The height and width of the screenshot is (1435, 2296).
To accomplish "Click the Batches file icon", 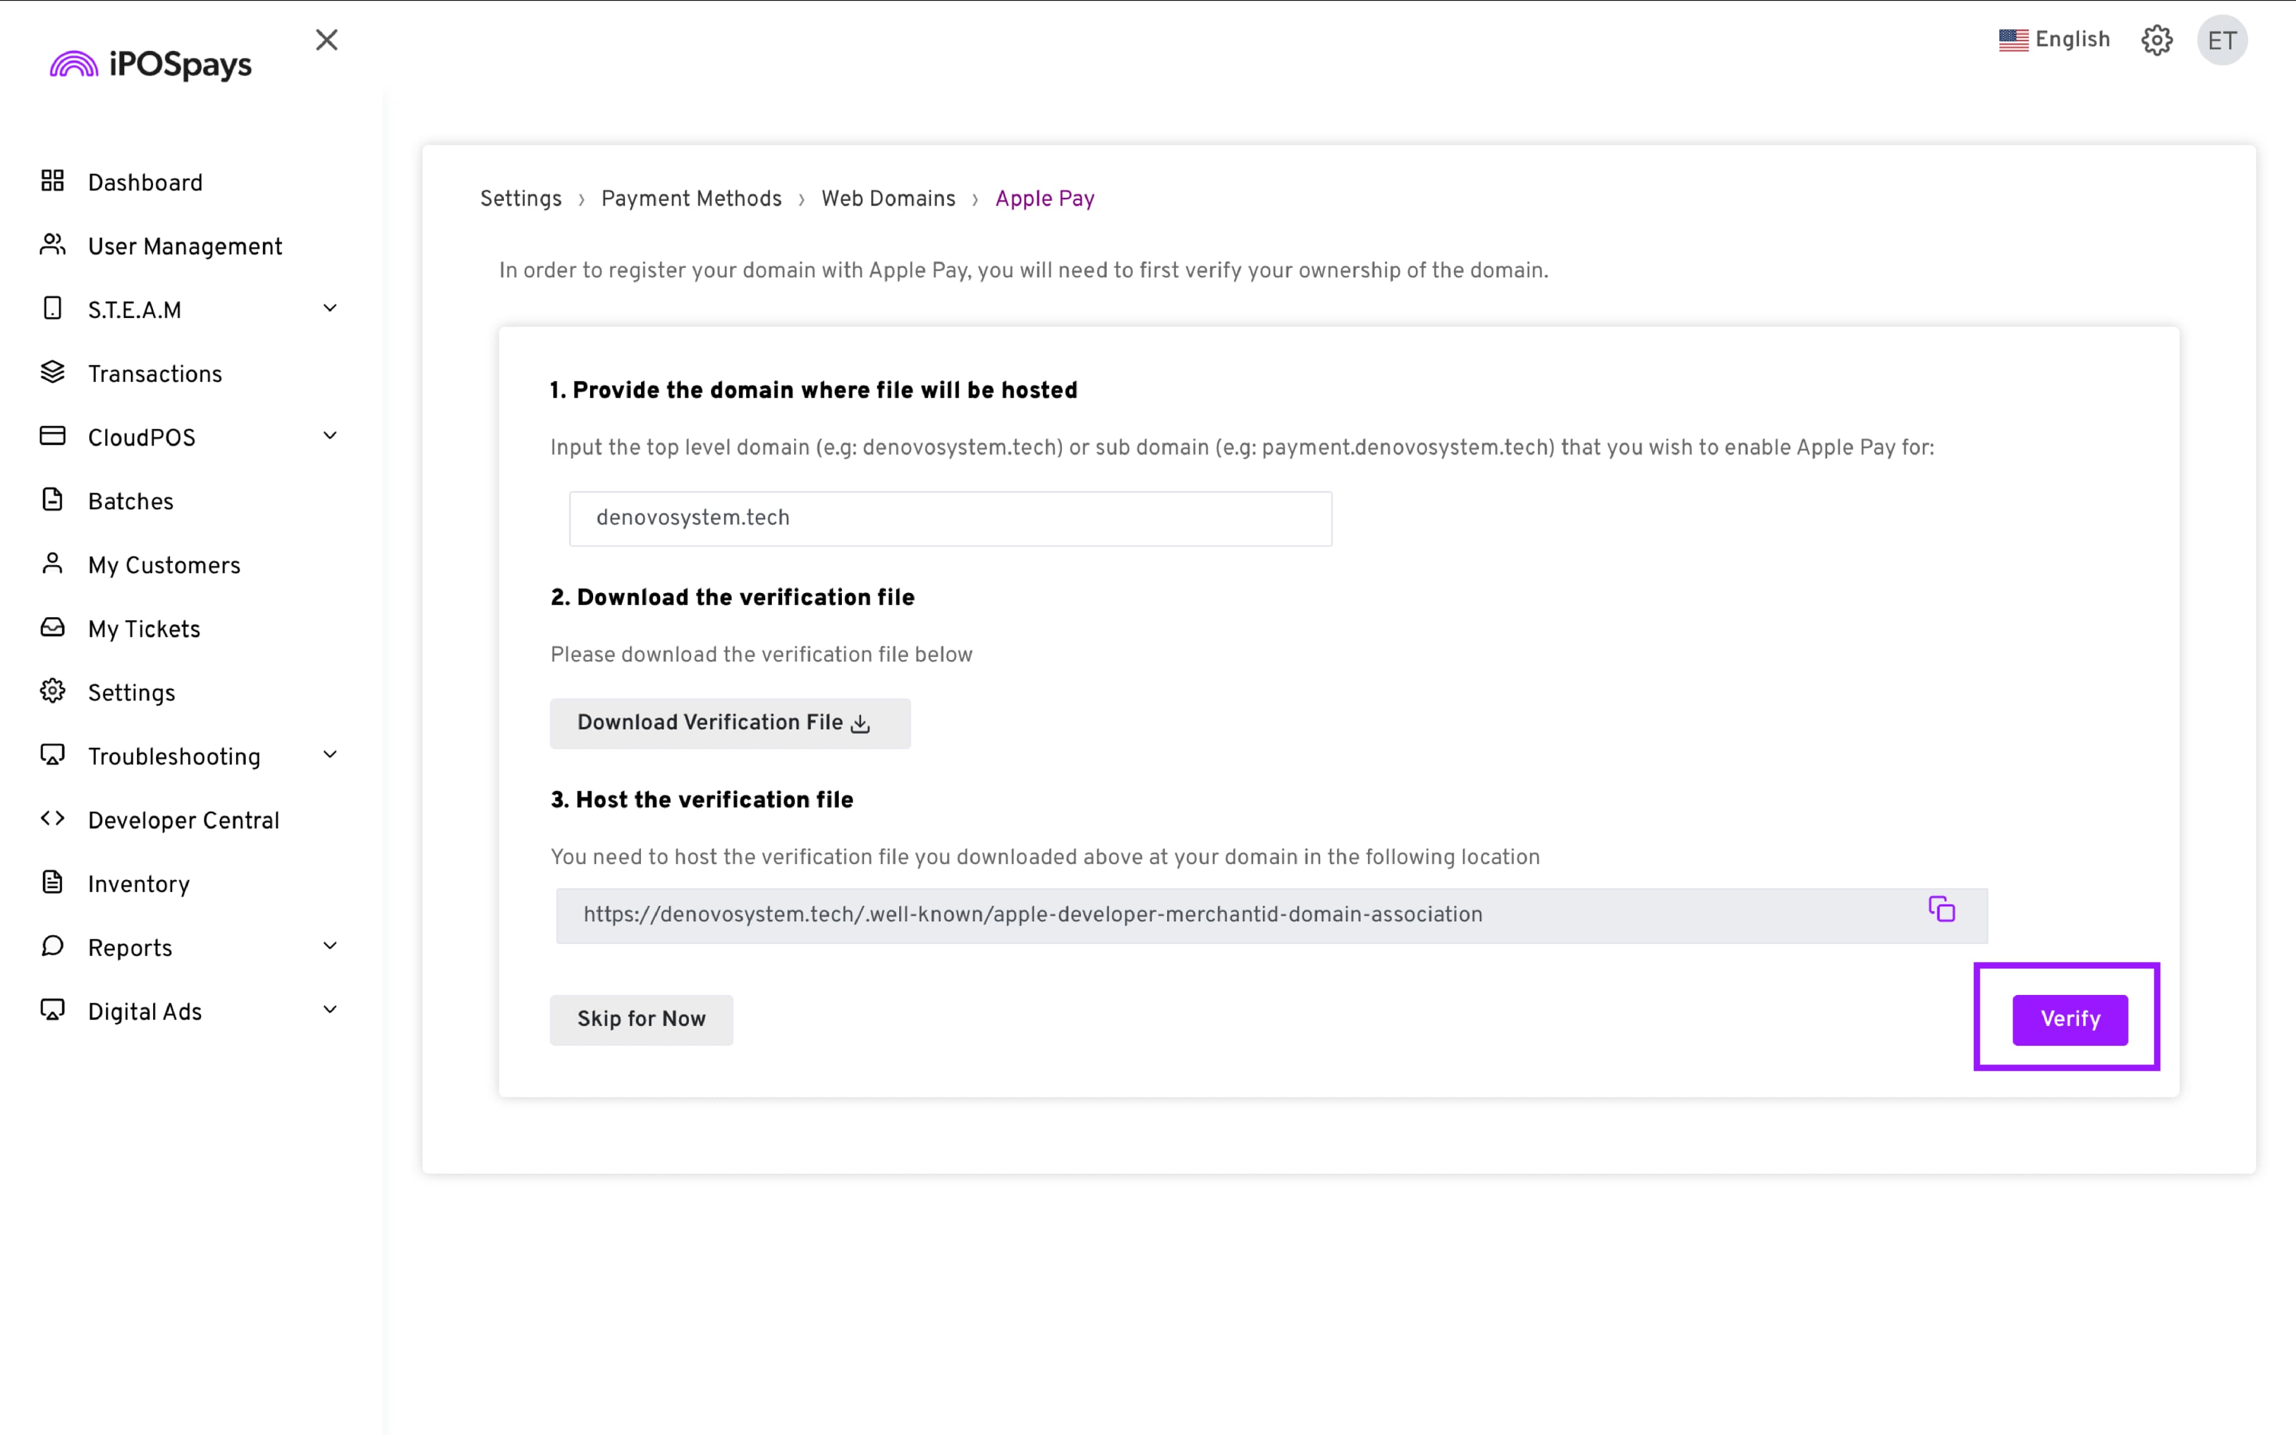I will (53, 500).
